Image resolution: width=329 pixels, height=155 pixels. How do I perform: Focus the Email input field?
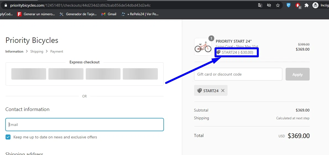(85, 125)
